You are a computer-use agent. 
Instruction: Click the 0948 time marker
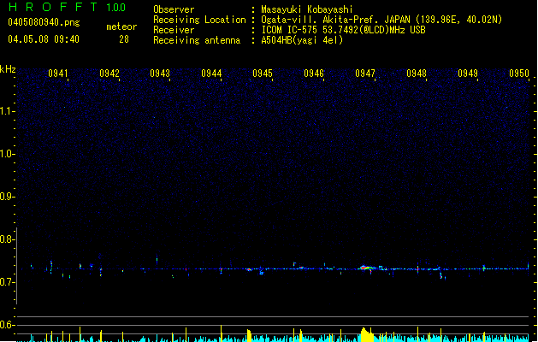[x=417, y=74]
